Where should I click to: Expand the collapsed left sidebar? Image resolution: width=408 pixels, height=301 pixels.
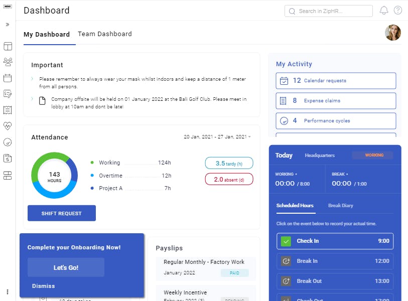click(x=7, y=24)
